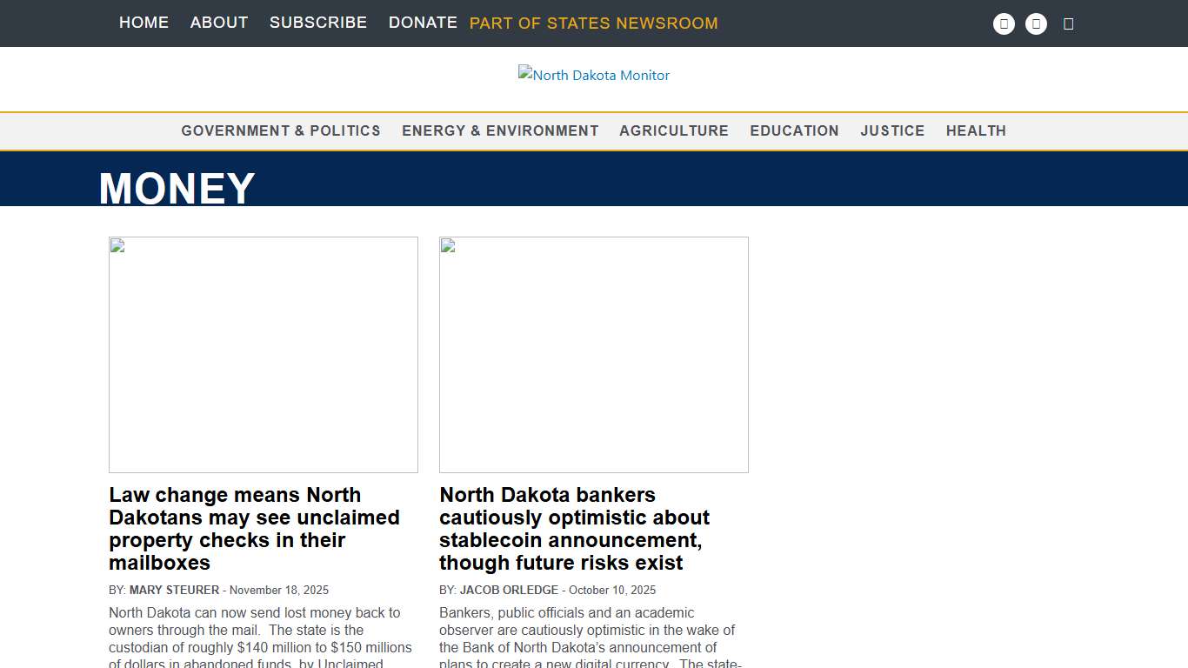Click the thumbnail for the unclaimed property article
1188x668 pixels.
tap(263, 354)
